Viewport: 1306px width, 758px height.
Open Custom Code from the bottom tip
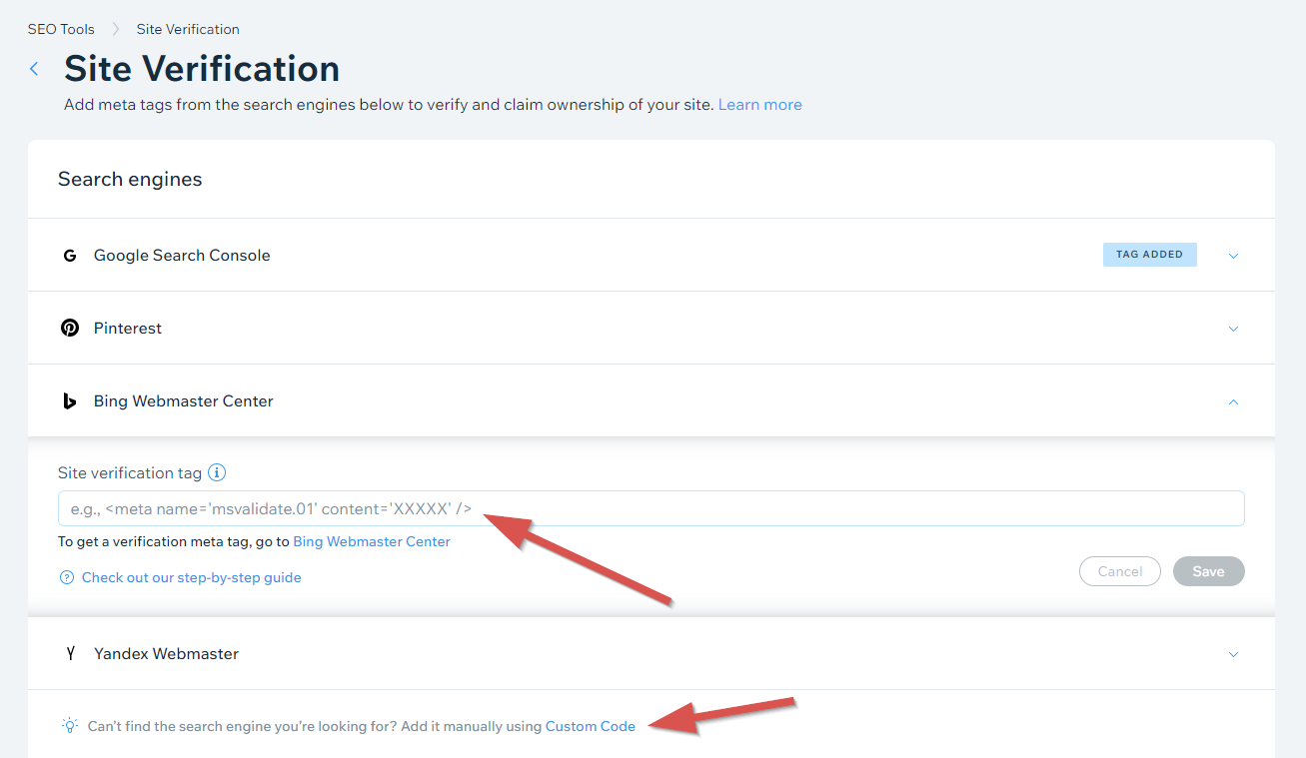click(x=590, y=726)
